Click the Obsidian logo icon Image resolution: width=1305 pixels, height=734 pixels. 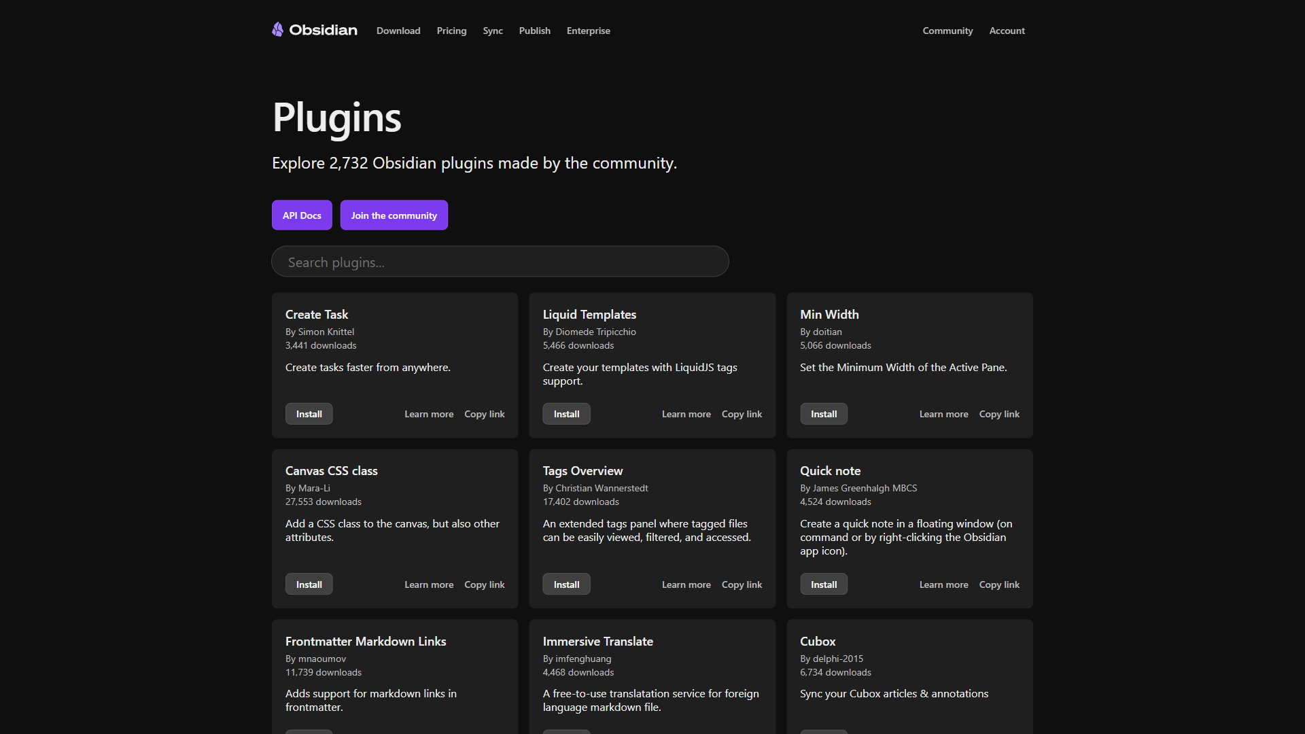pyautogui.click(x=277, y=30)
